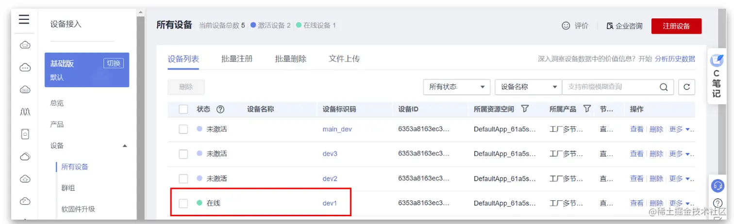
Task: Click the help icon next to 状态 header
Action: [220, 109]
